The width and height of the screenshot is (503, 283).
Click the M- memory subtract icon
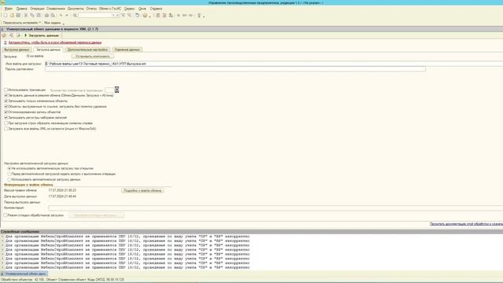pos(191,15)
